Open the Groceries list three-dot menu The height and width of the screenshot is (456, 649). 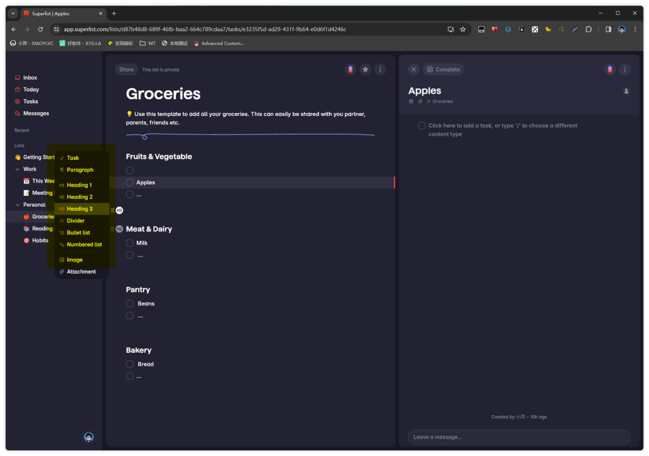click(380, 70)
